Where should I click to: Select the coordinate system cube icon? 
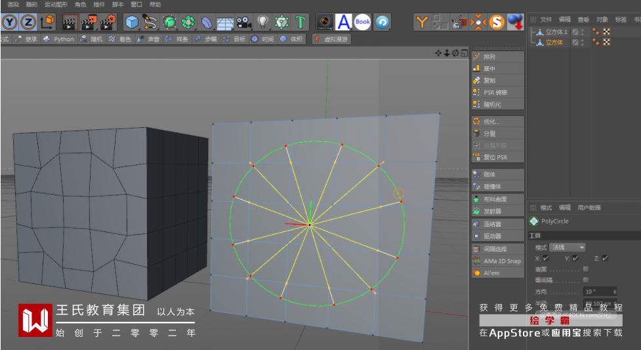click(47, 22)
